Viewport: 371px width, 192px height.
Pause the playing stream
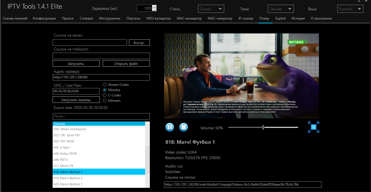tap(170, 127)
